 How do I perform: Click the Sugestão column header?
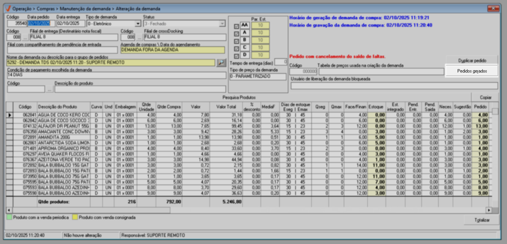462,107
